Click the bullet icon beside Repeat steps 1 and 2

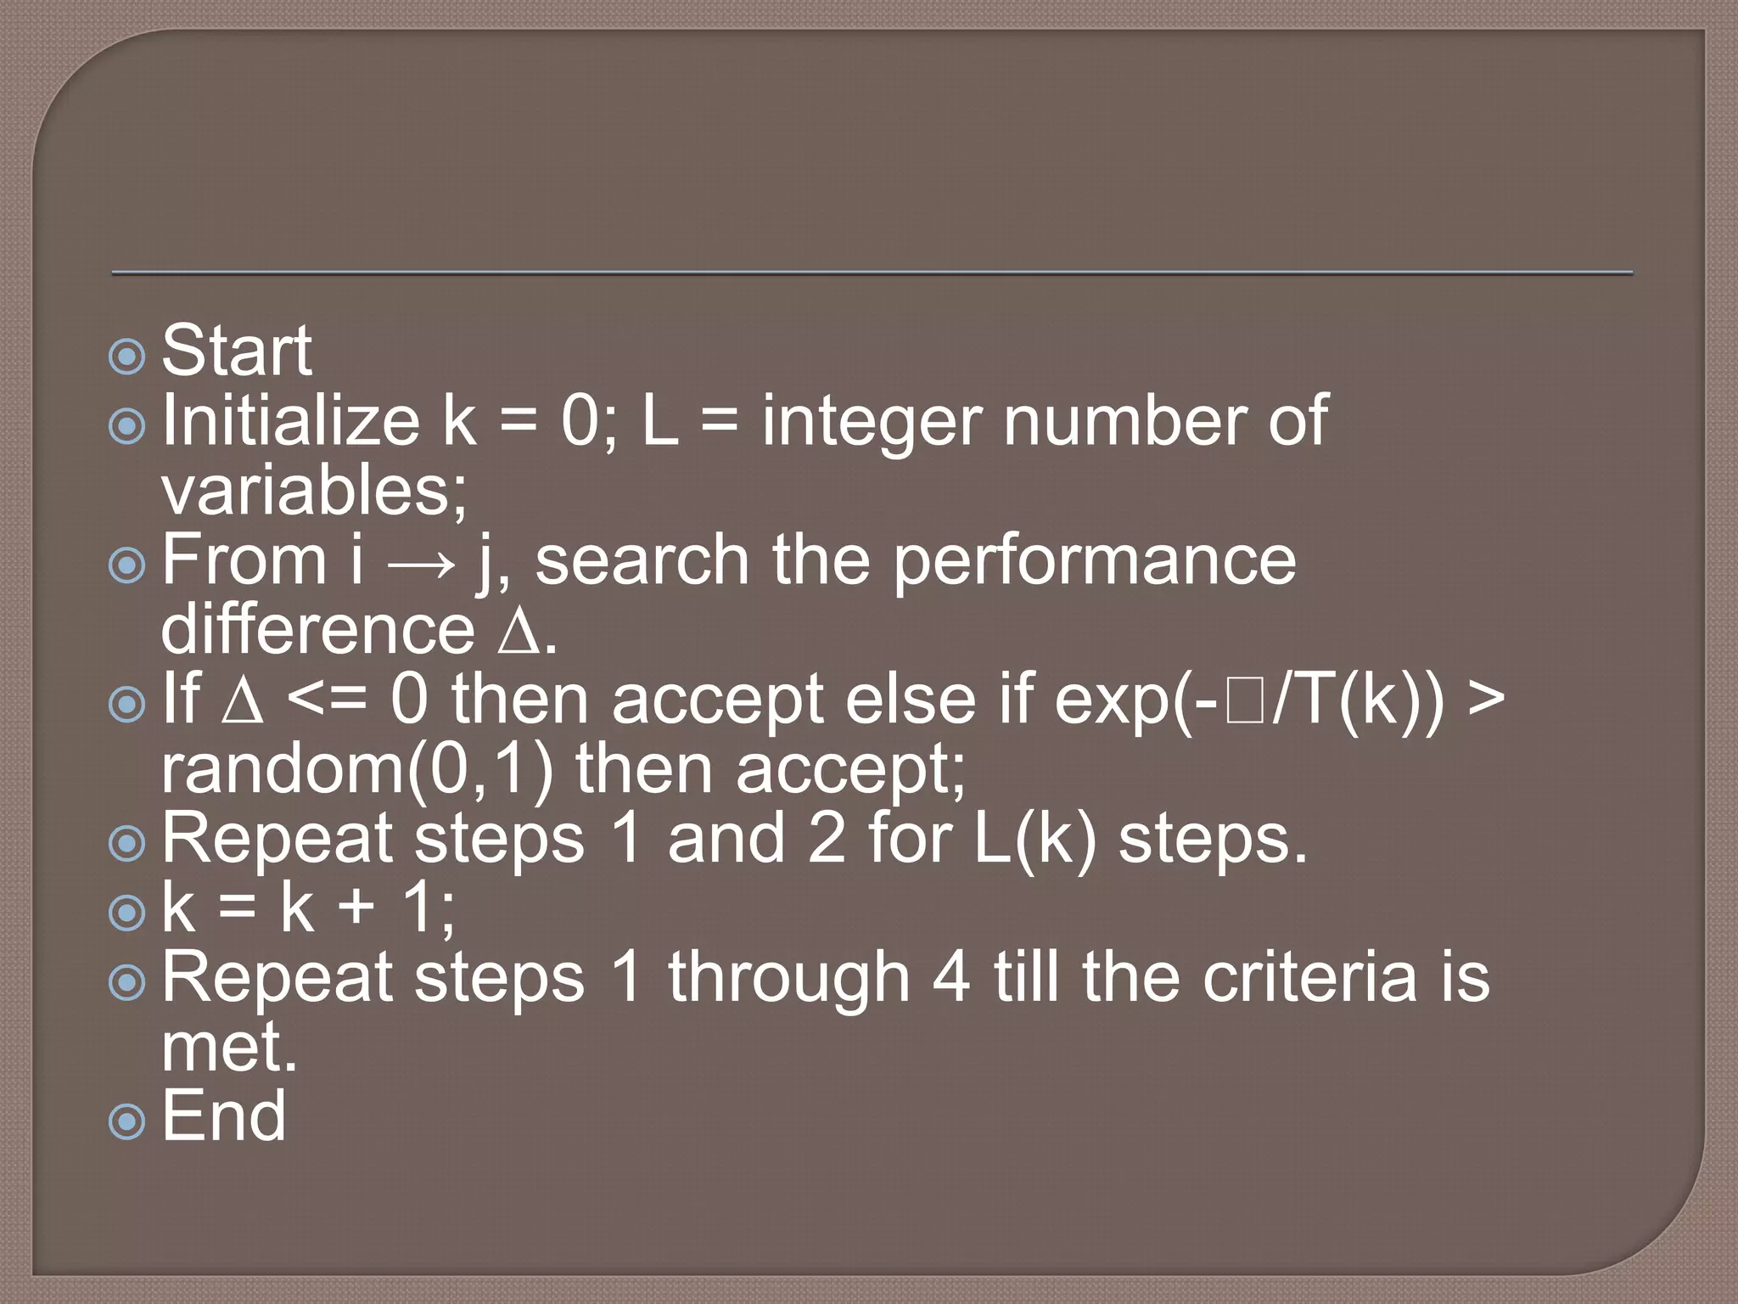coord(127,844)
